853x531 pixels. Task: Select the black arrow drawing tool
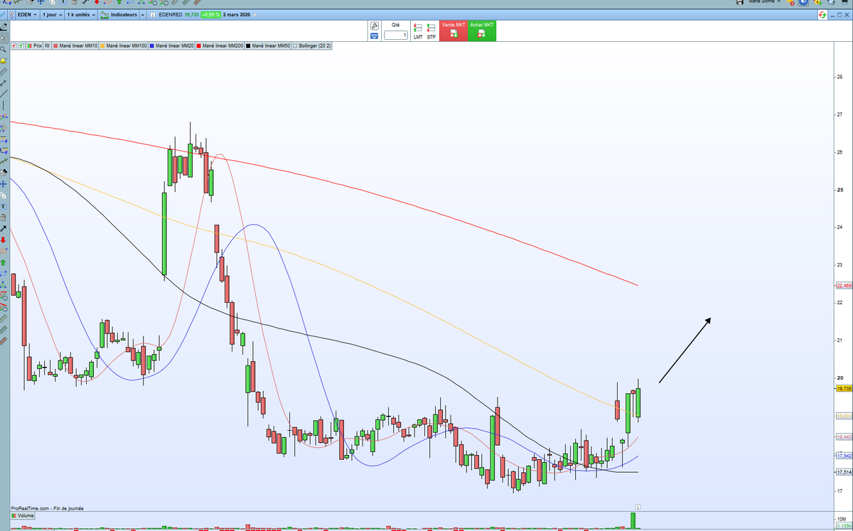(x=4, y=228)
